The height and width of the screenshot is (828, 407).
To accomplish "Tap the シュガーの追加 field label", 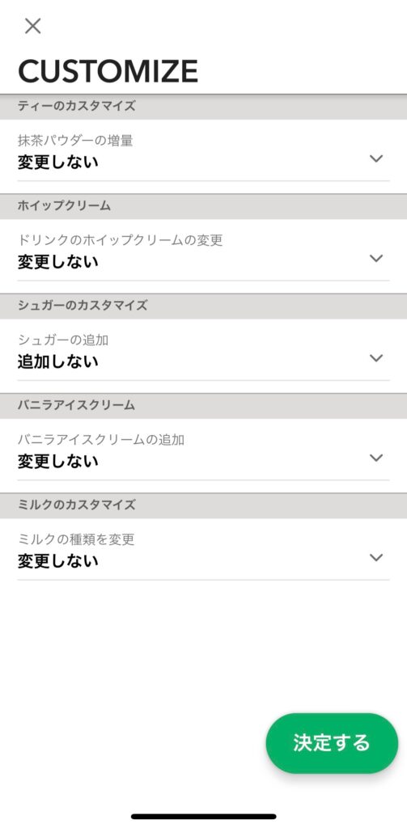I will [x=63, y=340].
